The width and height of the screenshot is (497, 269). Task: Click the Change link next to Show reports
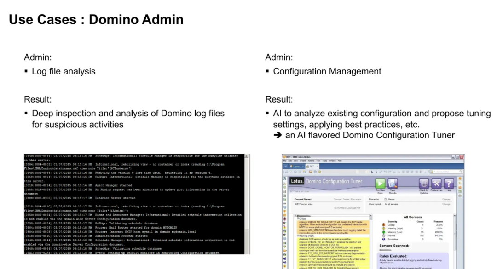click(446, 204)
